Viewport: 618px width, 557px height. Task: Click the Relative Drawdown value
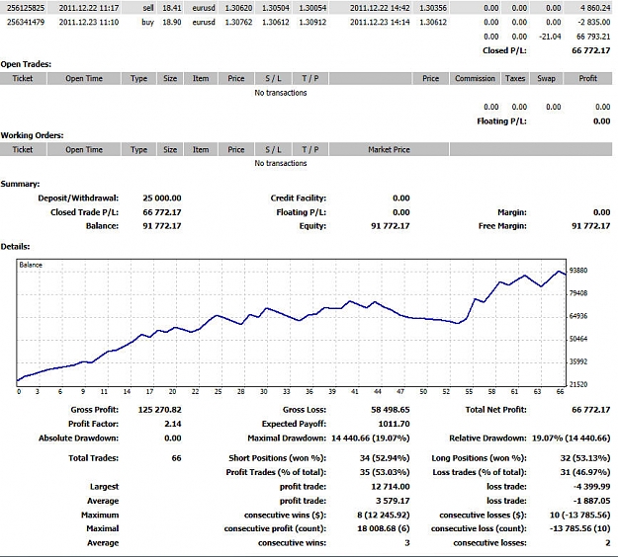point(572,438)
